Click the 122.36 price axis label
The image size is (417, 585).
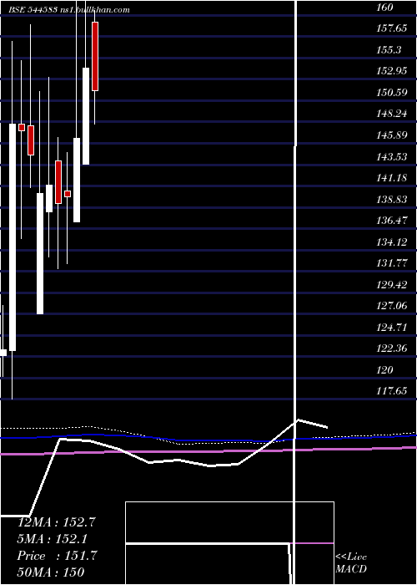[x=392, y=348]
